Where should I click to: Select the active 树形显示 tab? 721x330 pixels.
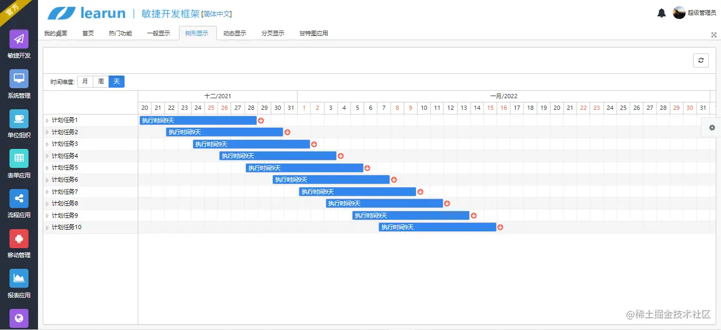click(x=197, y=33)
